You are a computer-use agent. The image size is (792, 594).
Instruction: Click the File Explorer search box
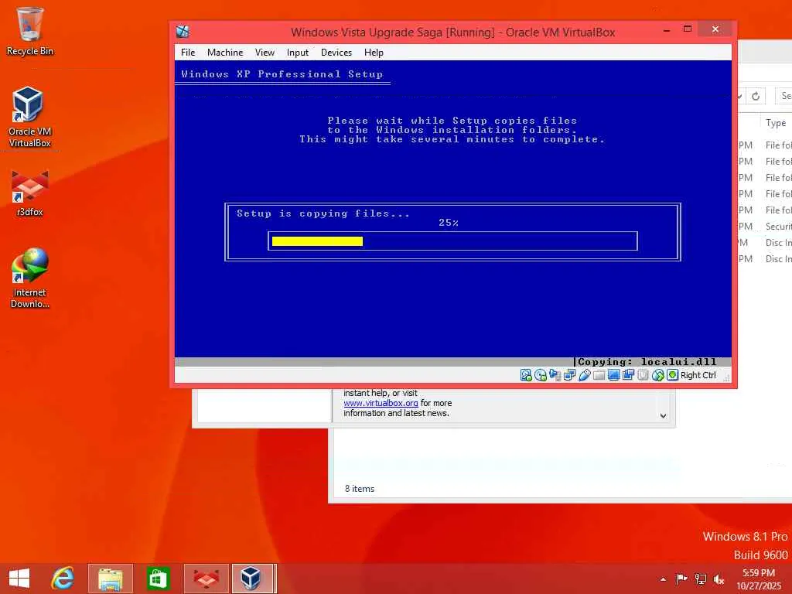[x=784, y=96]
